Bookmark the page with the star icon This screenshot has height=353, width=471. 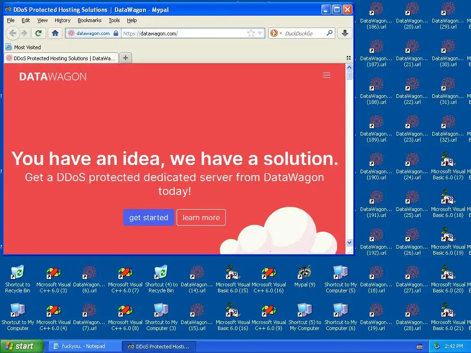(251, 33)
